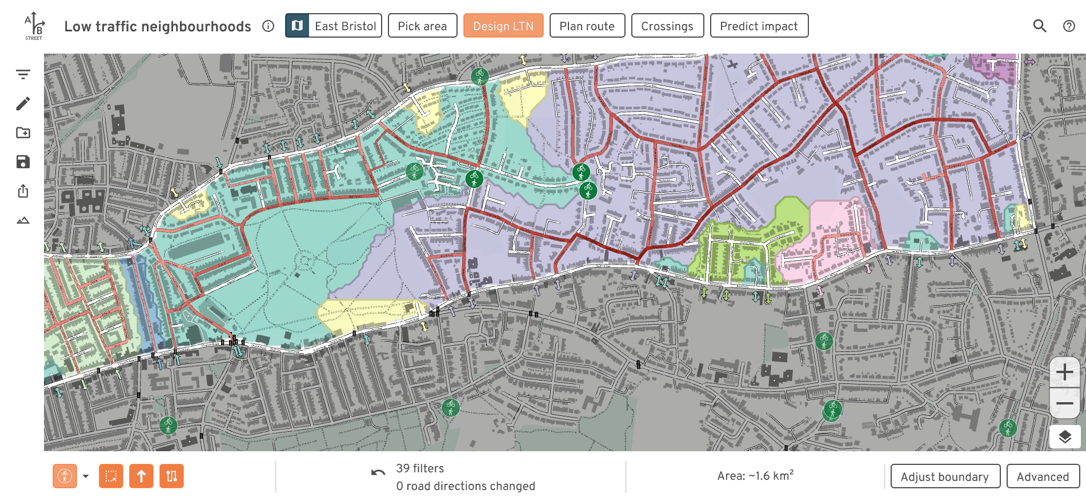
Task: Select the modal filter tool (bike and pedestrian)
Action: point(65,476)
